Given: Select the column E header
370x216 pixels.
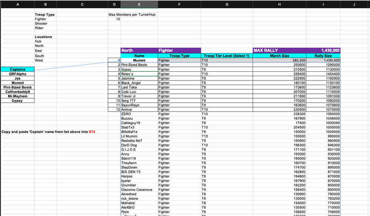Looking at the screenshot, I should pyautogui.click(x=139, y=4).
